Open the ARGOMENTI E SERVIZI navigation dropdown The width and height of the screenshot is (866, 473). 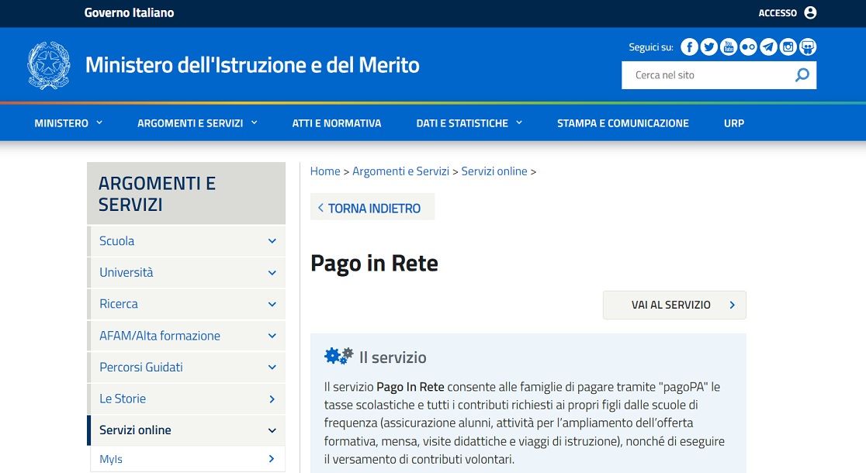pos(197,123)
